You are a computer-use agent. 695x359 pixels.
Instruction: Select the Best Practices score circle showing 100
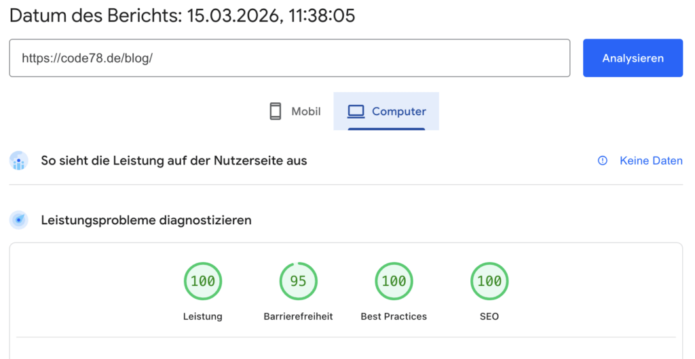tap(394, 281)
